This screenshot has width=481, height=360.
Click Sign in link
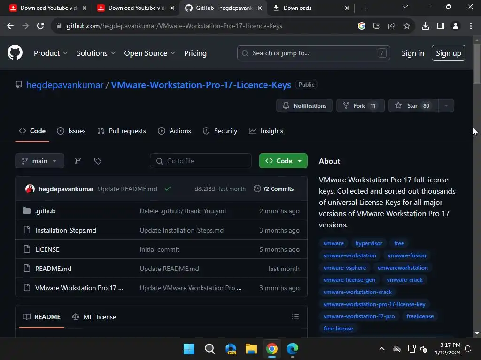[x=413, y=53]
